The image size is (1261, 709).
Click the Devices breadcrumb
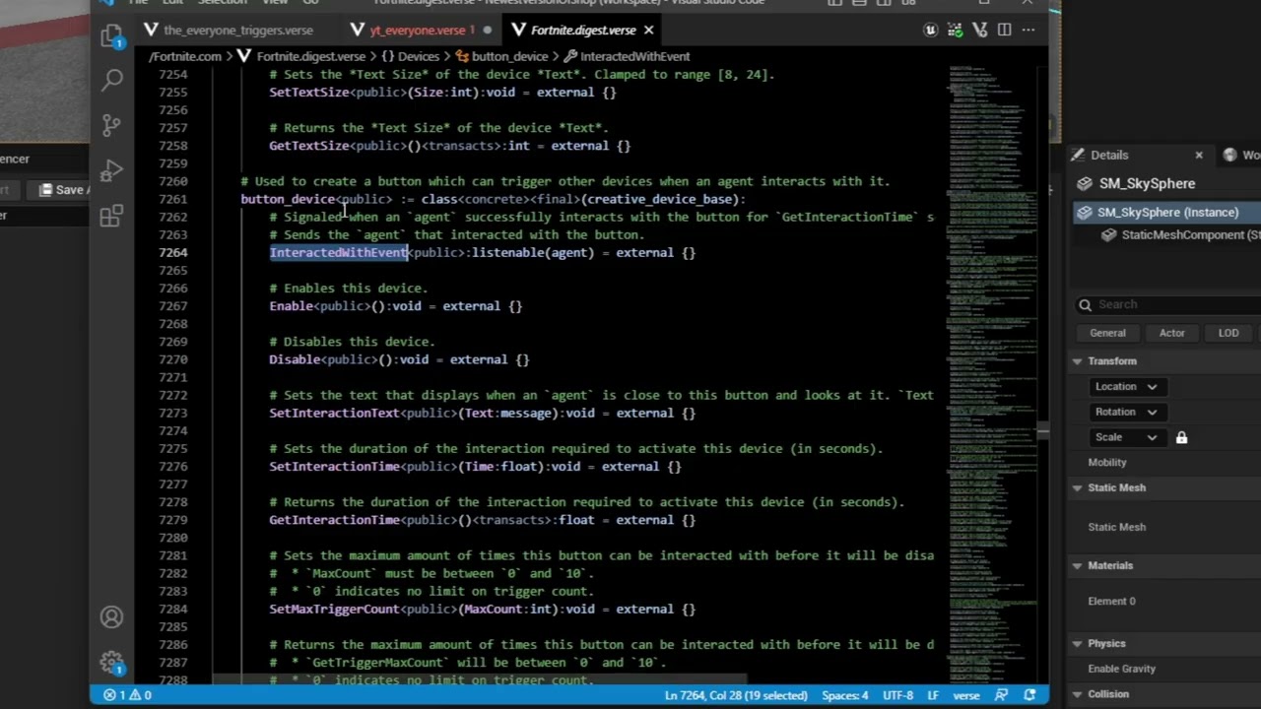point(410,56)
